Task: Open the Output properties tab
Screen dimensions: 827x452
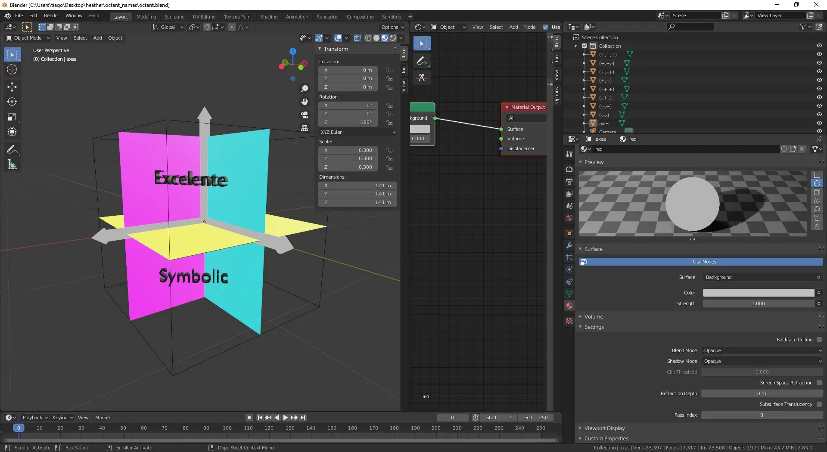Action: [569, 182]
